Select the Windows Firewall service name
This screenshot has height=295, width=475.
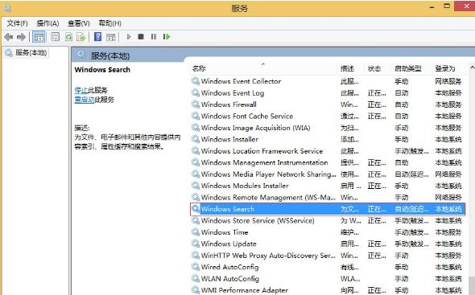[x=229, y=104]
